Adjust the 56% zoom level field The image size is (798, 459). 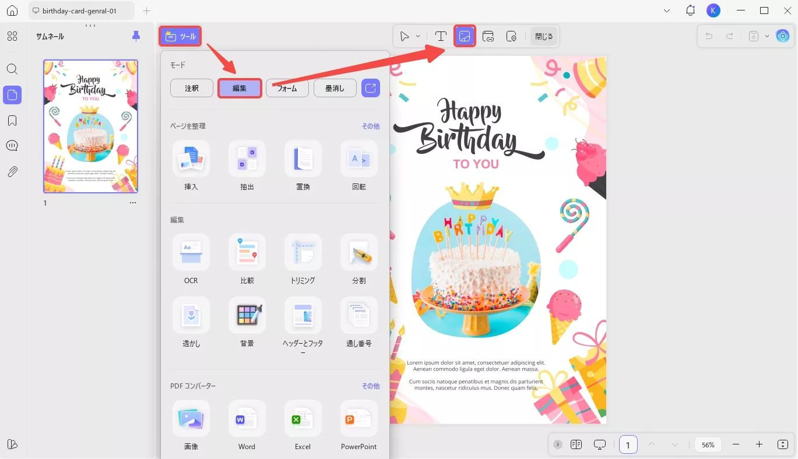coord(708,444)
